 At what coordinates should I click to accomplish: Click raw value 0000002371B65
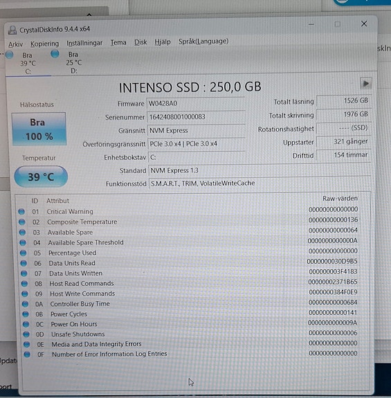333,282
